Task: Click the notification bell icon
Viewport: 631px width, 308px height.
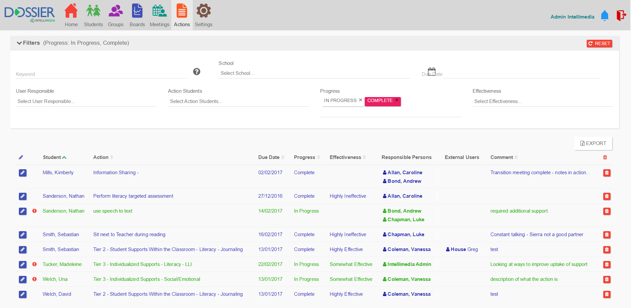Action: click(605, 16)
